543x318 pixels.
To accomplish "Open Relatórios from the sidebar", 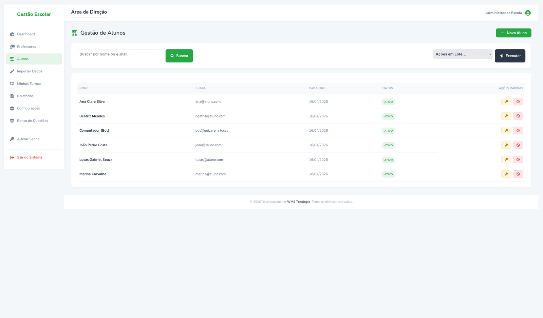I will 25,96.
